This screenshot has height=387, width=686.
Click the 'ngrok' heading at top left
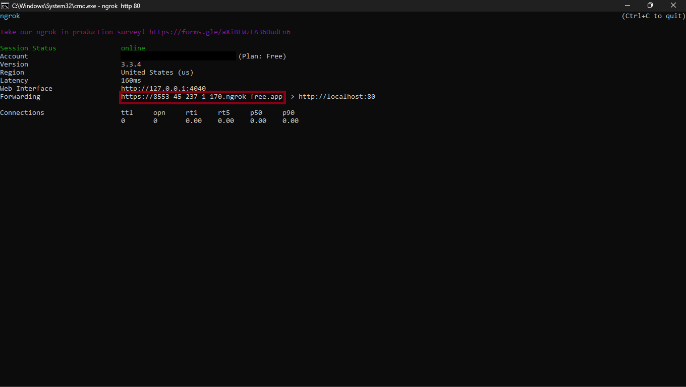tap(10, 16)
